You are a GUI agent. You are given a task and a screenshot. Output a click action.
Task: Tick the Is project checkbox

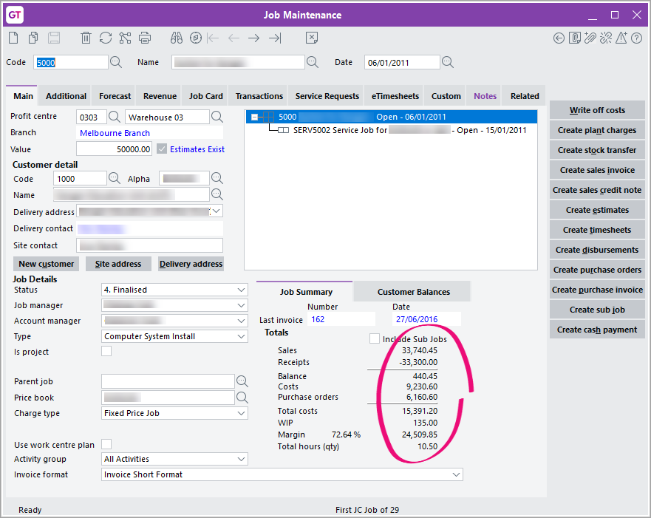[x=106, y=352]
